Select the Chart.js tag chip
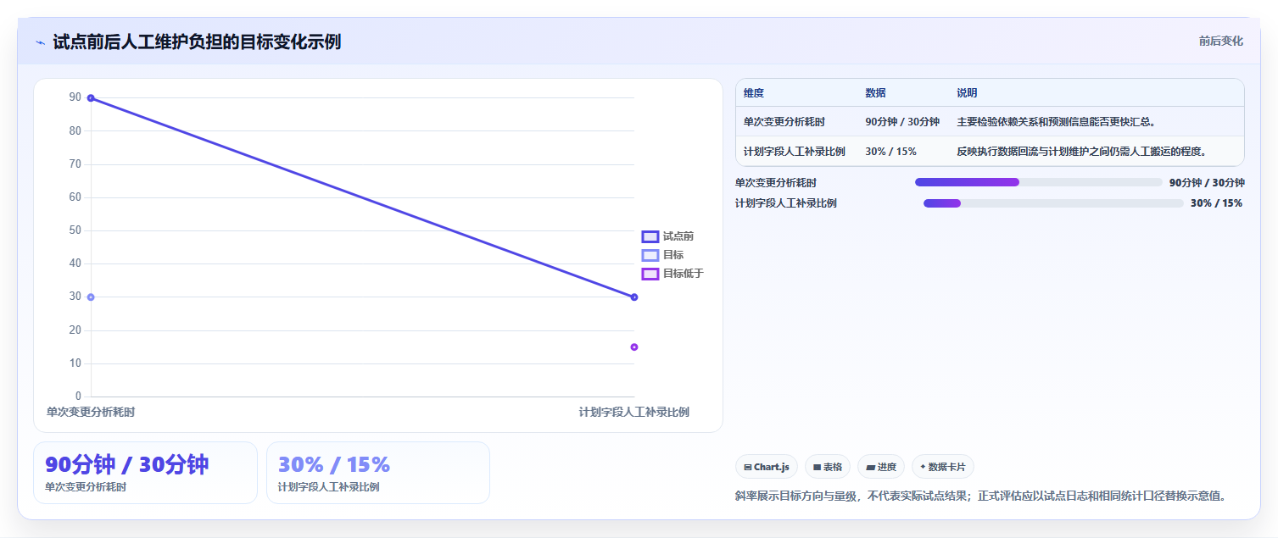The height and width of the screenshot is (538, 1278). click(767, 467)
